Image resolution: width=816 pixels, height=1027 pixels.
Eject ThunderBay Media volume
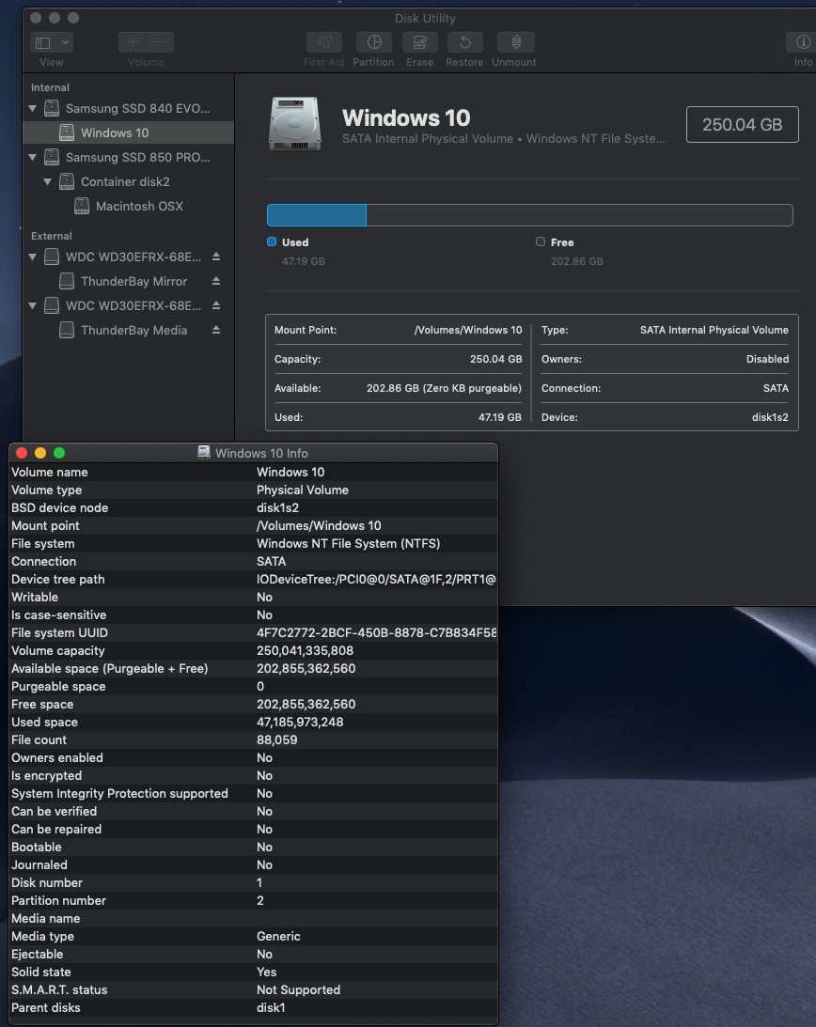pos(215,330)
